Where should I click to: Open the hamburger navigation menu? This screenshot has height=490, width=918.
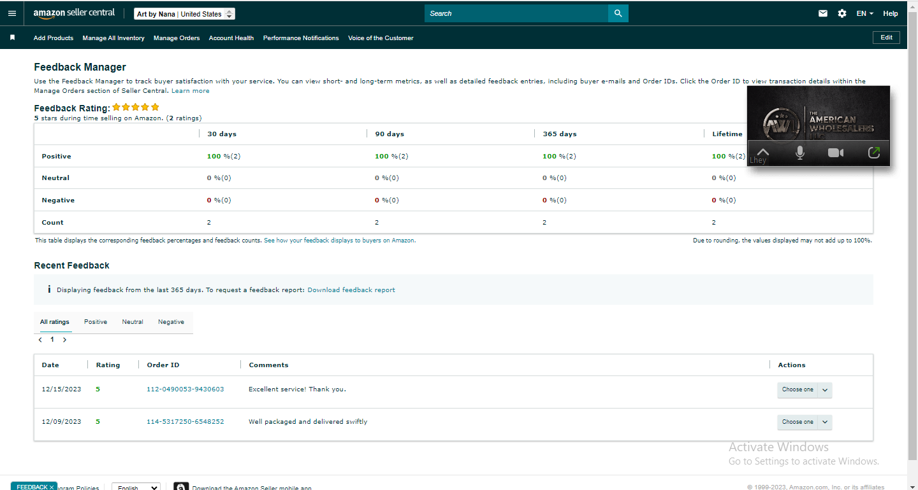(12, 13)
